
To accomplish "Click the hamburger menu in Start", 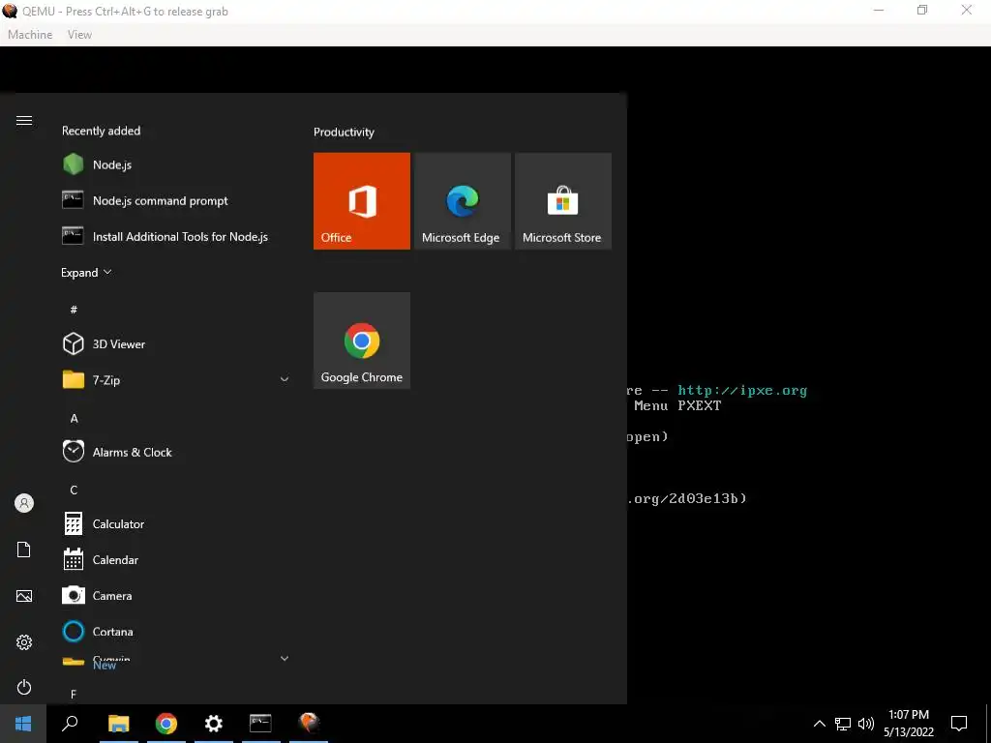I will 24,121.
